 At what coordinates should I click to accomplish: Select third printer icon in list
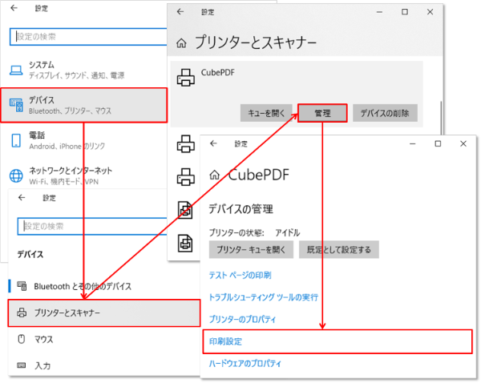[186, 177]
